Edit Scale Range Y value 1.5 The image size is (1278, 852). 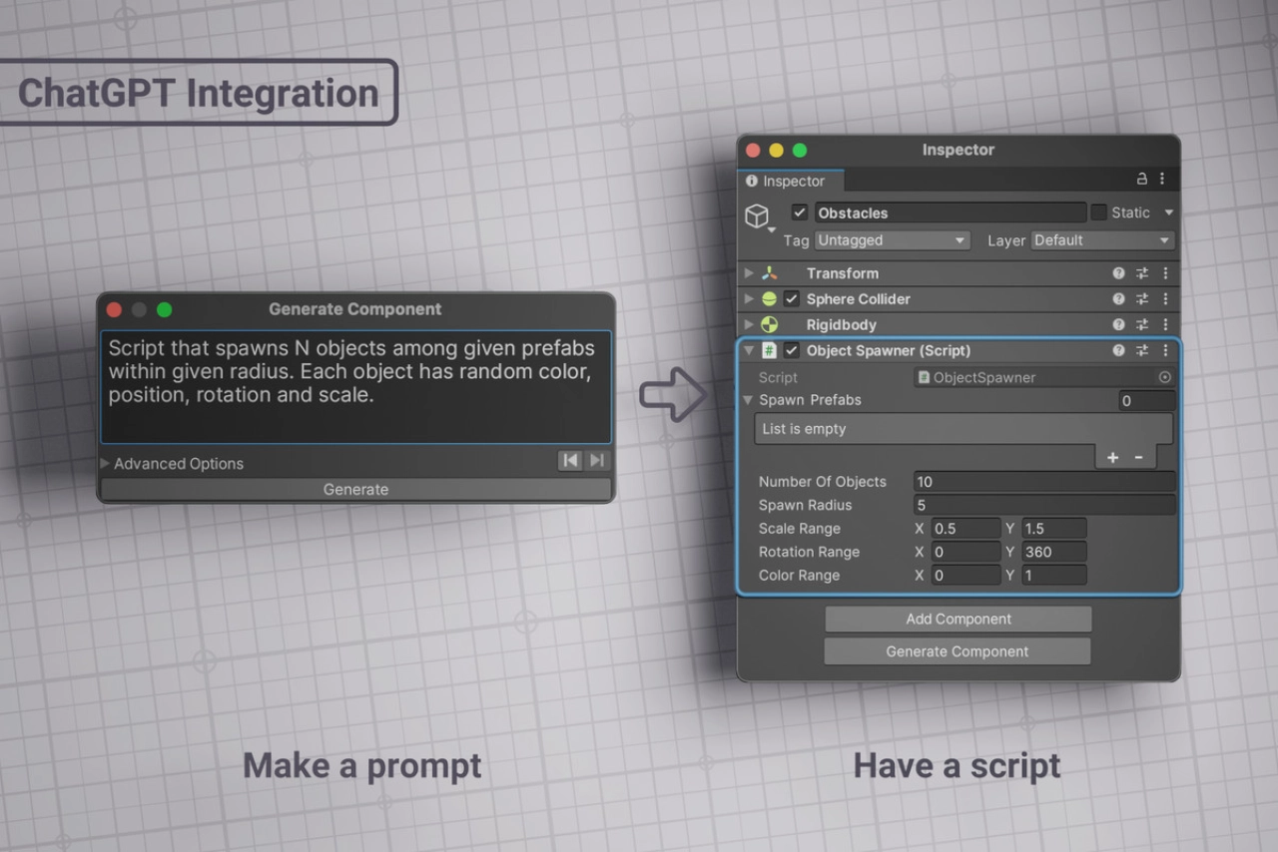[x=1053, y=529]
